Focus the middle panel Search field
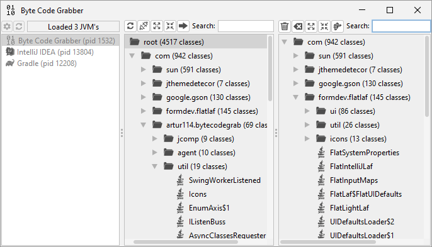Screen dimensions: 432x247 click(246, 26)
